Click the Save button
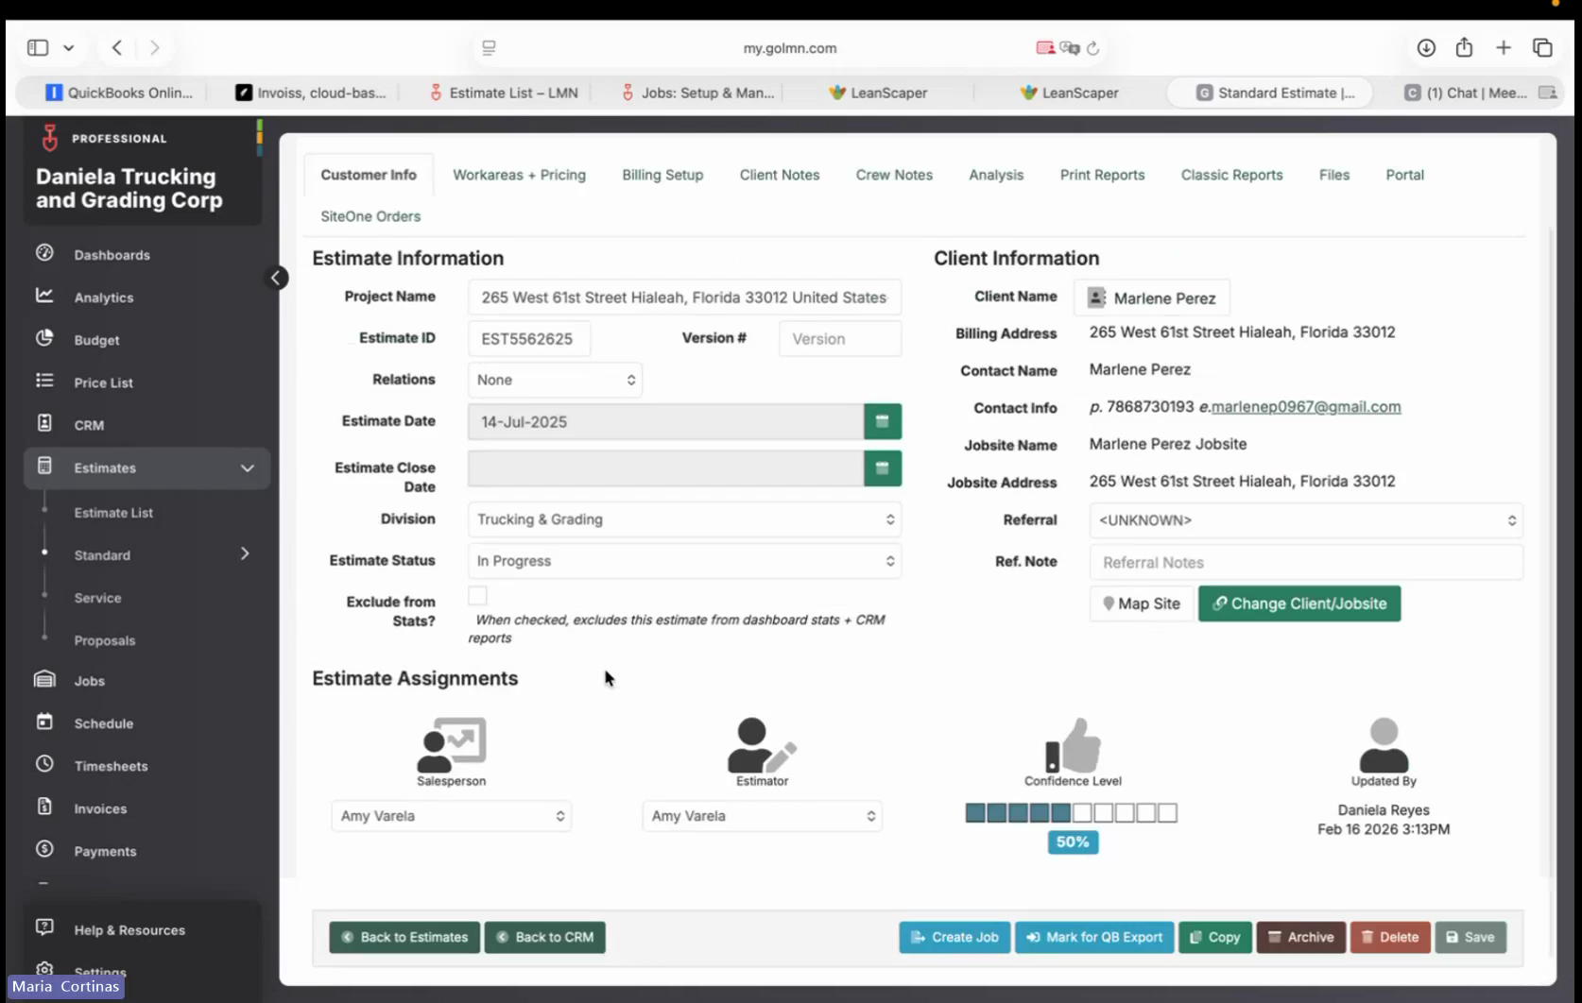1582x1003 pixels. pos(1470,937)
